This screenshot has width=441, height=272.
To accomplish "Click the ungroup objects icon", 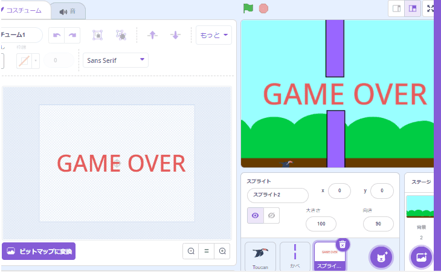I will (121, 36).
